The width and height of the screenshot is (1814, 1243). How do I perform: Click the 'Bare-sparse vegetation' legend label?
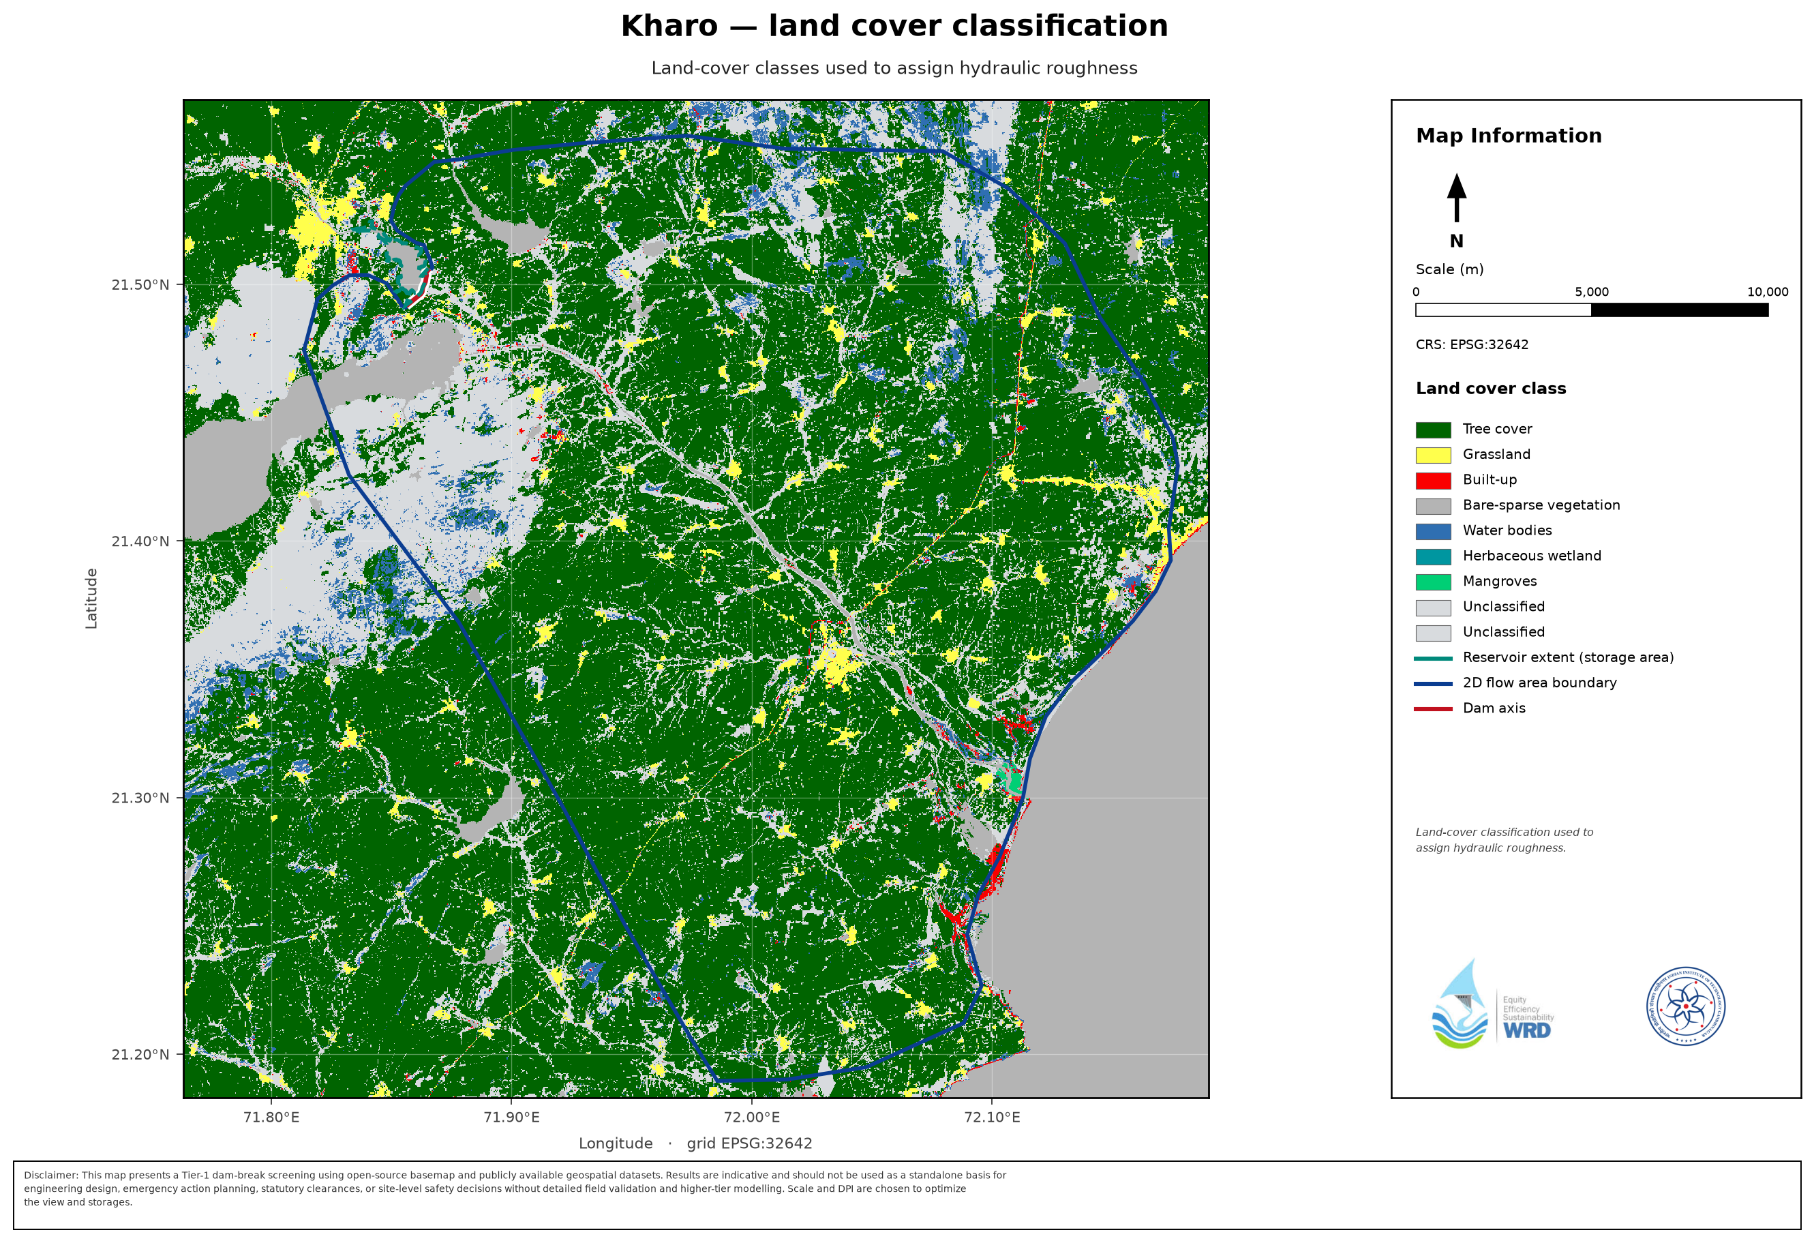[1541, 505]
